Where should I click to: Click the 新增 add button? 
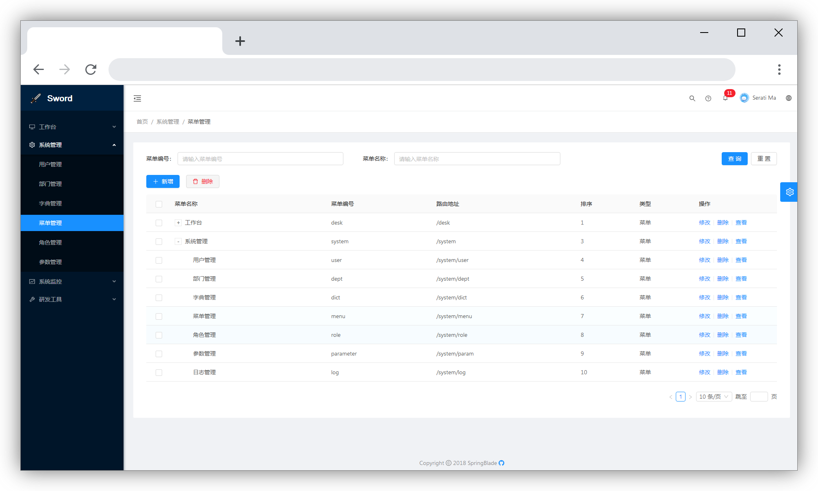163,181
